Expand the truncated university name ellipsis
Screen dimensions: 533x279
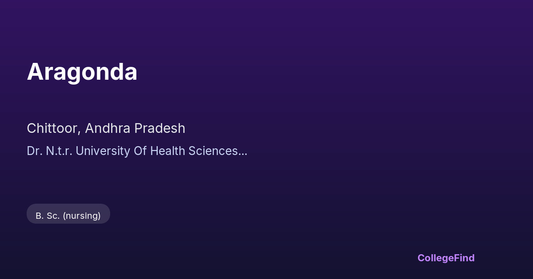click(243, 151)
